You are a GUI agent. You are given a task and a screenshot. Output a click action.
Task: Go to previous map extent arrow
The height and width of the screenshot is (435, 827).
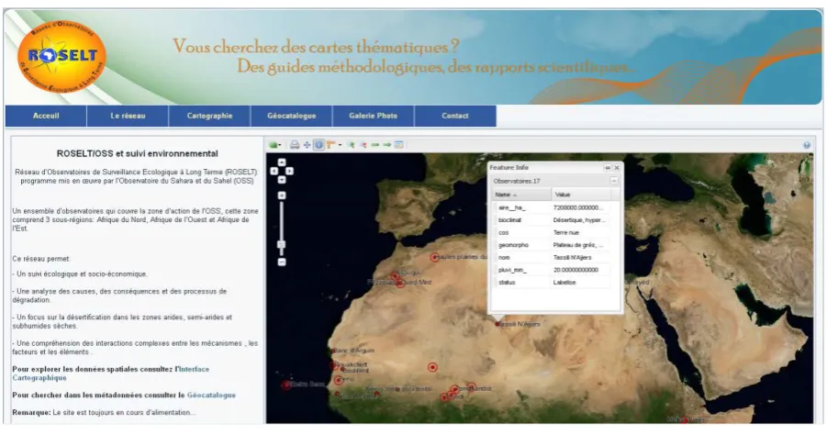coord(375,145)
